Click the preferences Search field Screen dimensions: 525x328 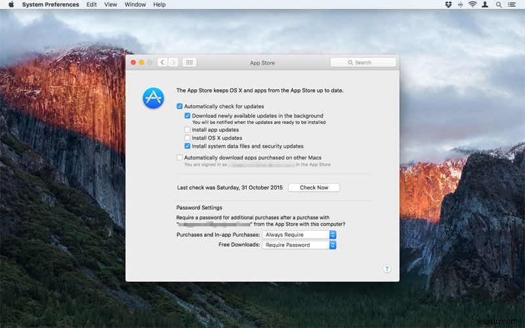364,62
